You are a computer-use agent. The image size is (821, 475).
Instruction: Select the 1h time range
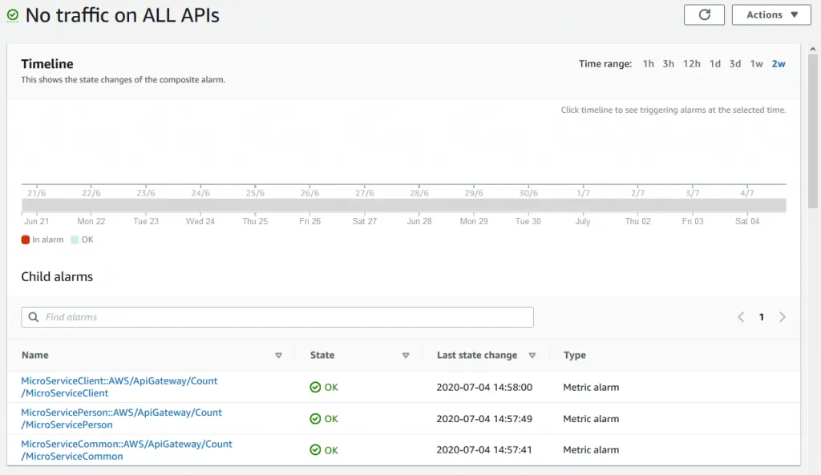[x=648, y=64]
